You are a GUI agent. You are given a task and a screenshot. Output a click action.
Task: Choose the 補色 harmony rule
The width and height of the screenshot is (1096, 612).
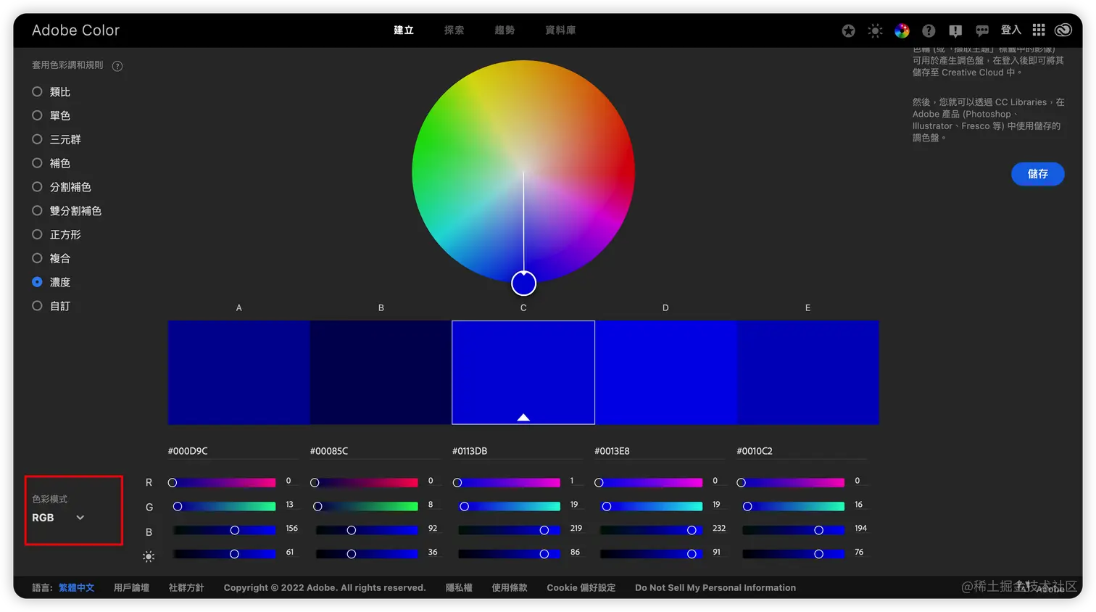pyautogui.click(x=51, y=163)
